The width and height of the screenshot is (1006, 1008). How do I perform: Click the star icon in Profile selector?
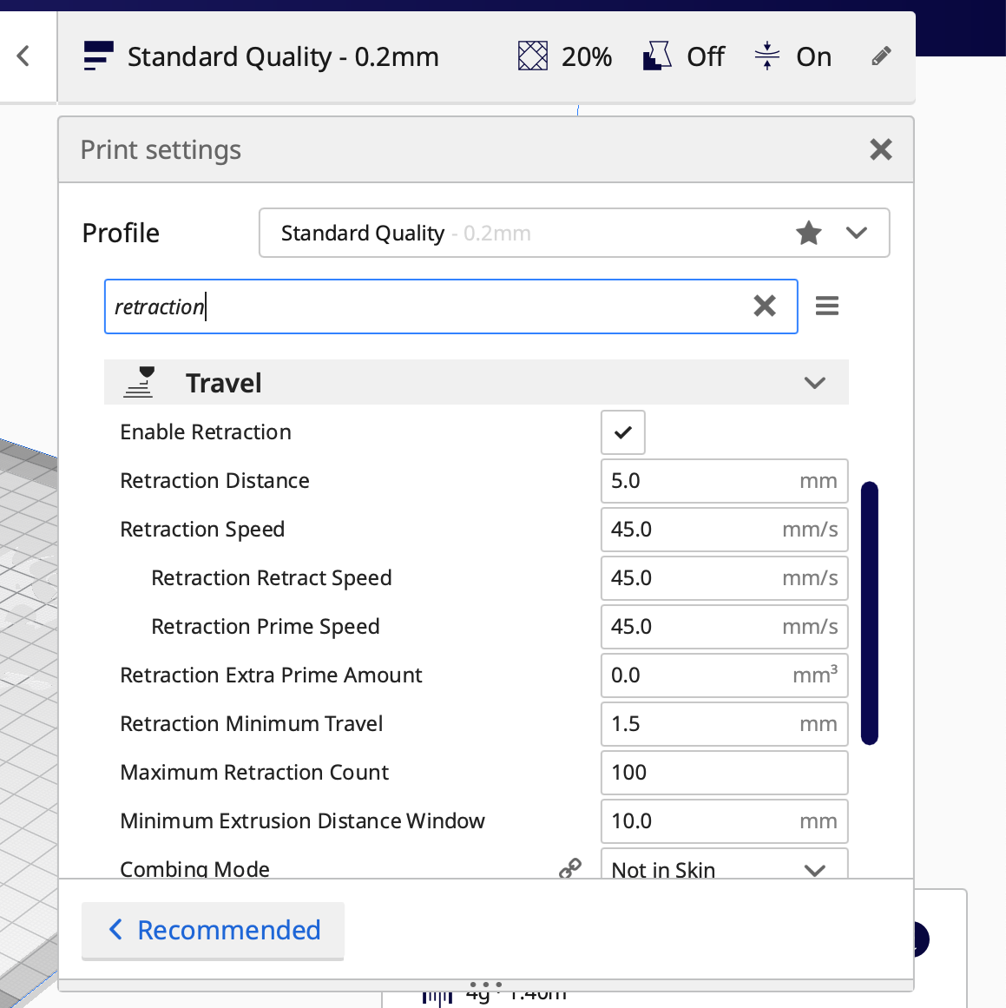pyautogui.click(x=809, y=233)
